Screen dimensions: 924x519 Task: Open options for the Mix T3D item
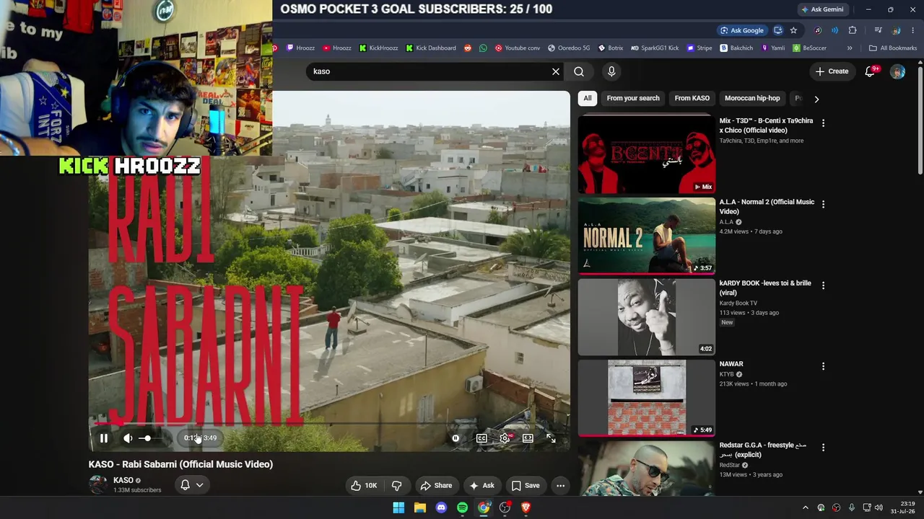823,123
